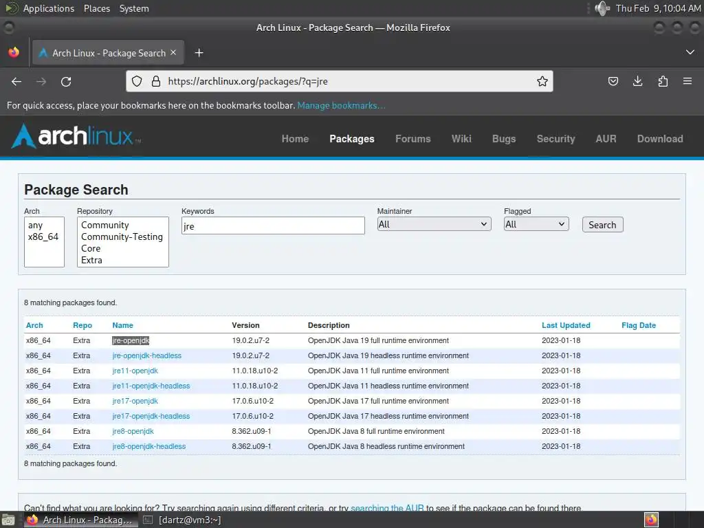Click 'OpenJDK Java 19 full runtime environment' text

pos(378,340)
